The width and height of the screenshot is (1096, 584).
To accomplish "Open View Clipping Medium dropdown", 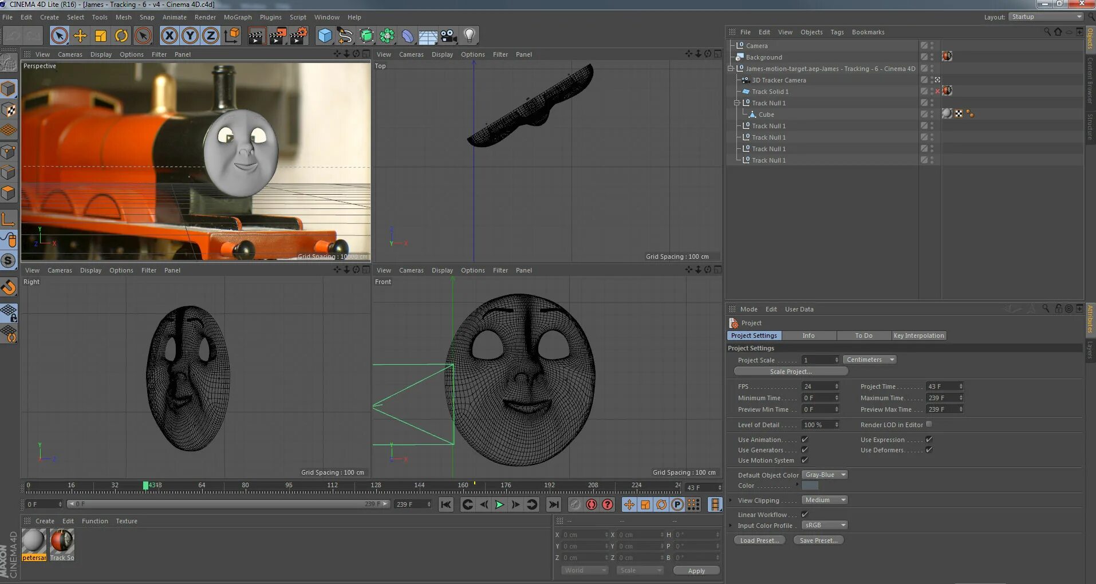I will click(x=824, y=500).
